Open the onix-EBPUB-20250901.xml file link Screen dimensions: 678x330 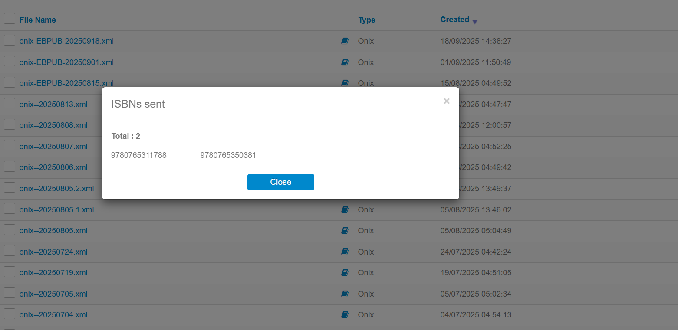(x=66, y=62)
